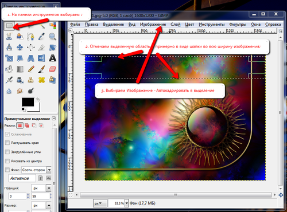287x212 pixels.
Task: Enable Закруглённые углы checkbox
Action: coord(7,152)
